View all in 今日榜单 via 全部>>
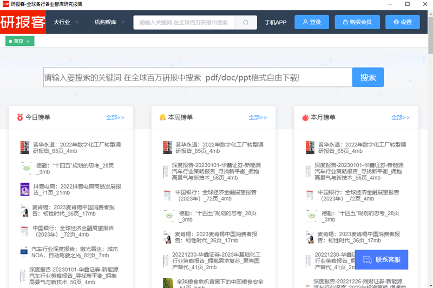Viewport: 433px width, 288px height. 115,117
